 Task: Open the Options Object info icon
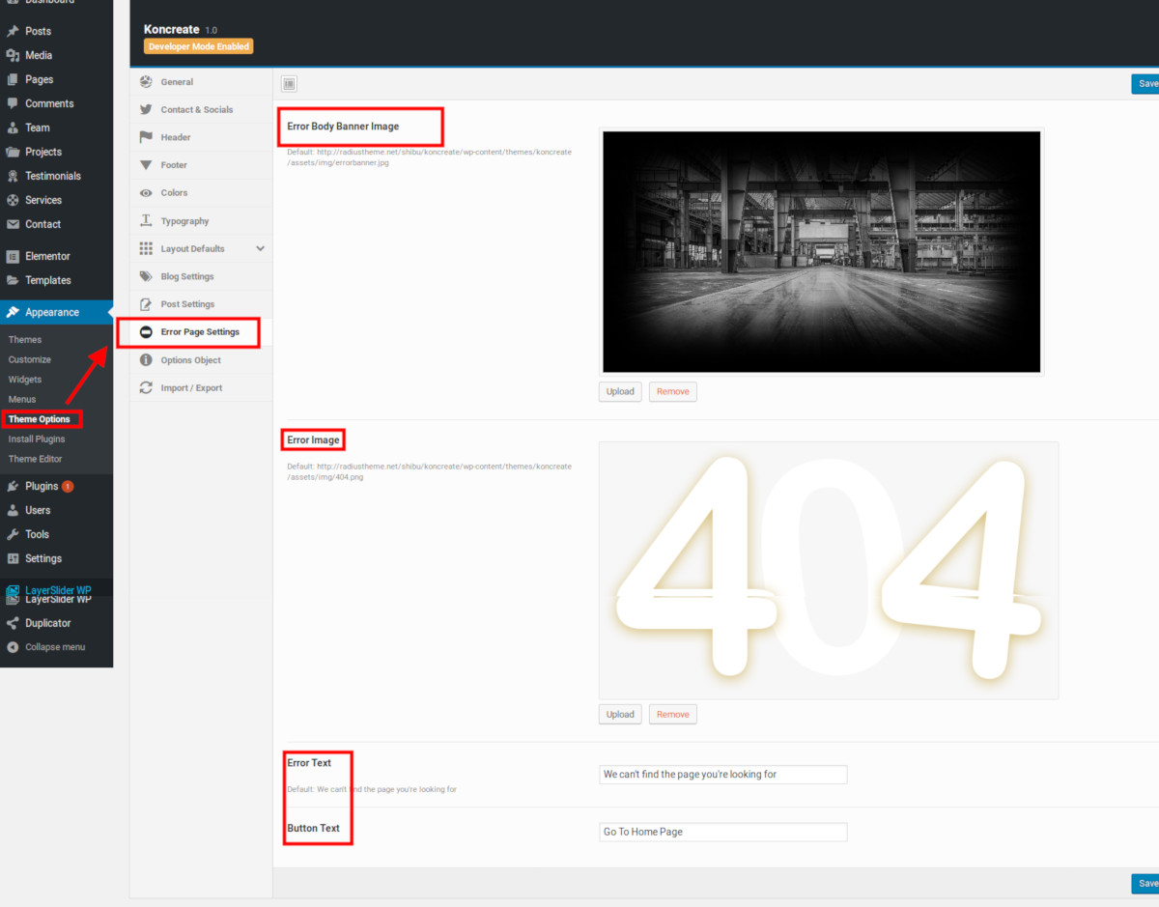[146, 360]
